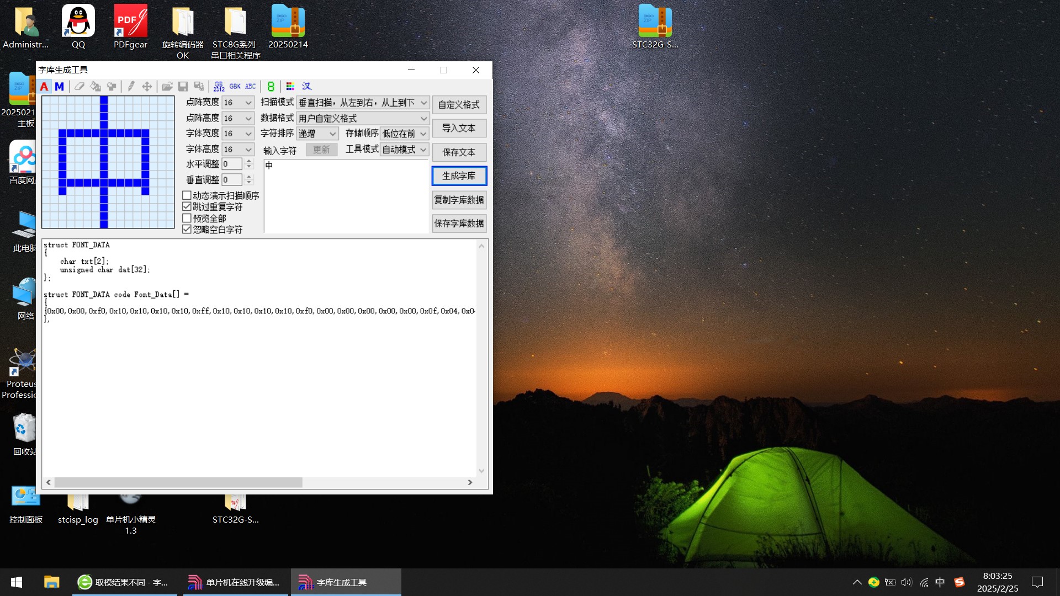The width and height of the screenshot is (1060, 596).
Task: Click the 复制字库数据 button
Action: click(459, 200)
